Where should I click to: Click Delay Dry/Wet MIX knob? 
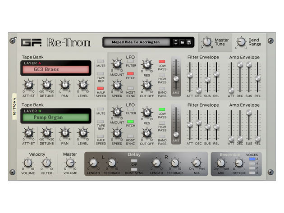tap(197, 163)
